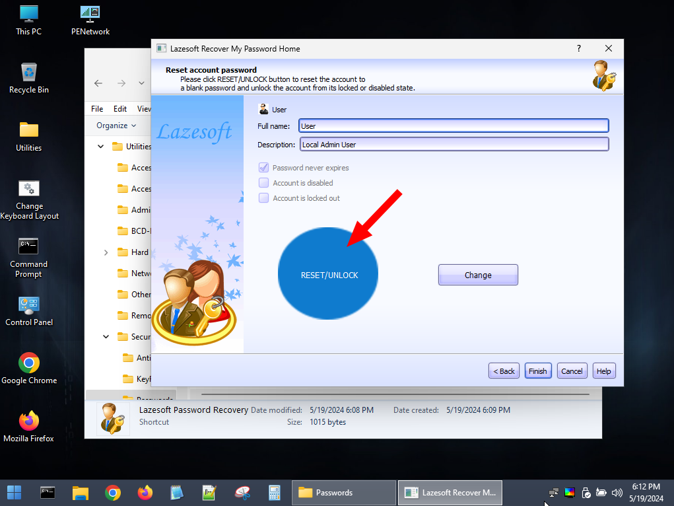
Task: Click the volume icon in system tray
Action: click(617, 493)
